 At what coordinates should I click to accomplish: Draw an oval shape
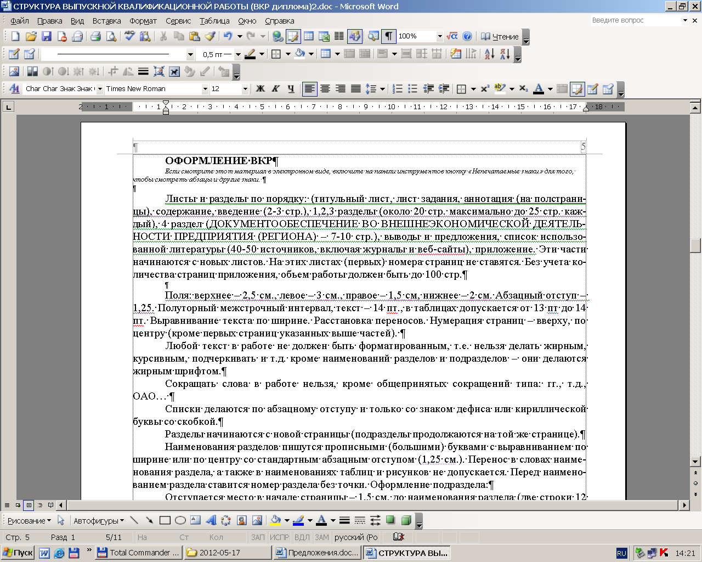pyautogui.click(x=180, y=520)
